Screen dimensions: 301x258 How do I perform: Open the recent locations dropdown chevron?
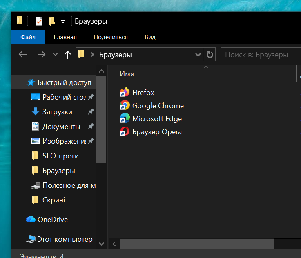point(55,54)
